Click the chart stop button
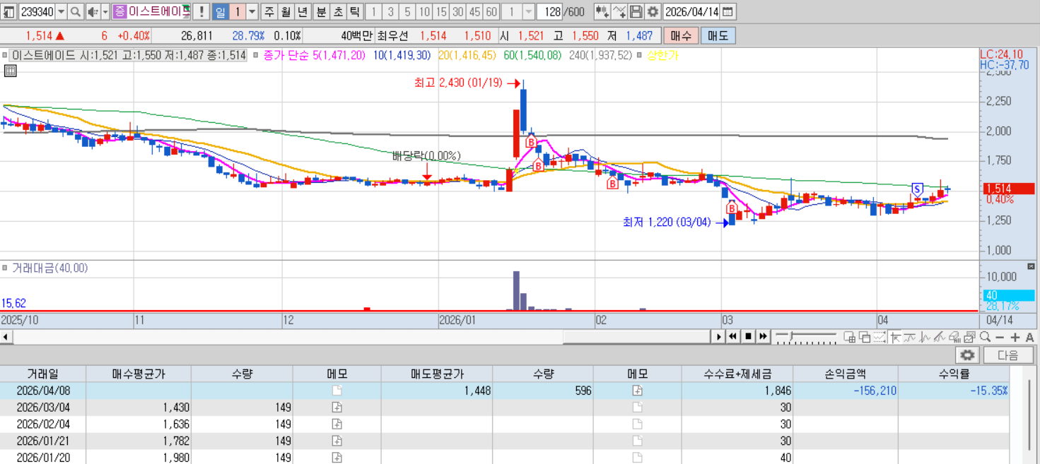This screenshot has width=1040, height=464. coord(748,337)
